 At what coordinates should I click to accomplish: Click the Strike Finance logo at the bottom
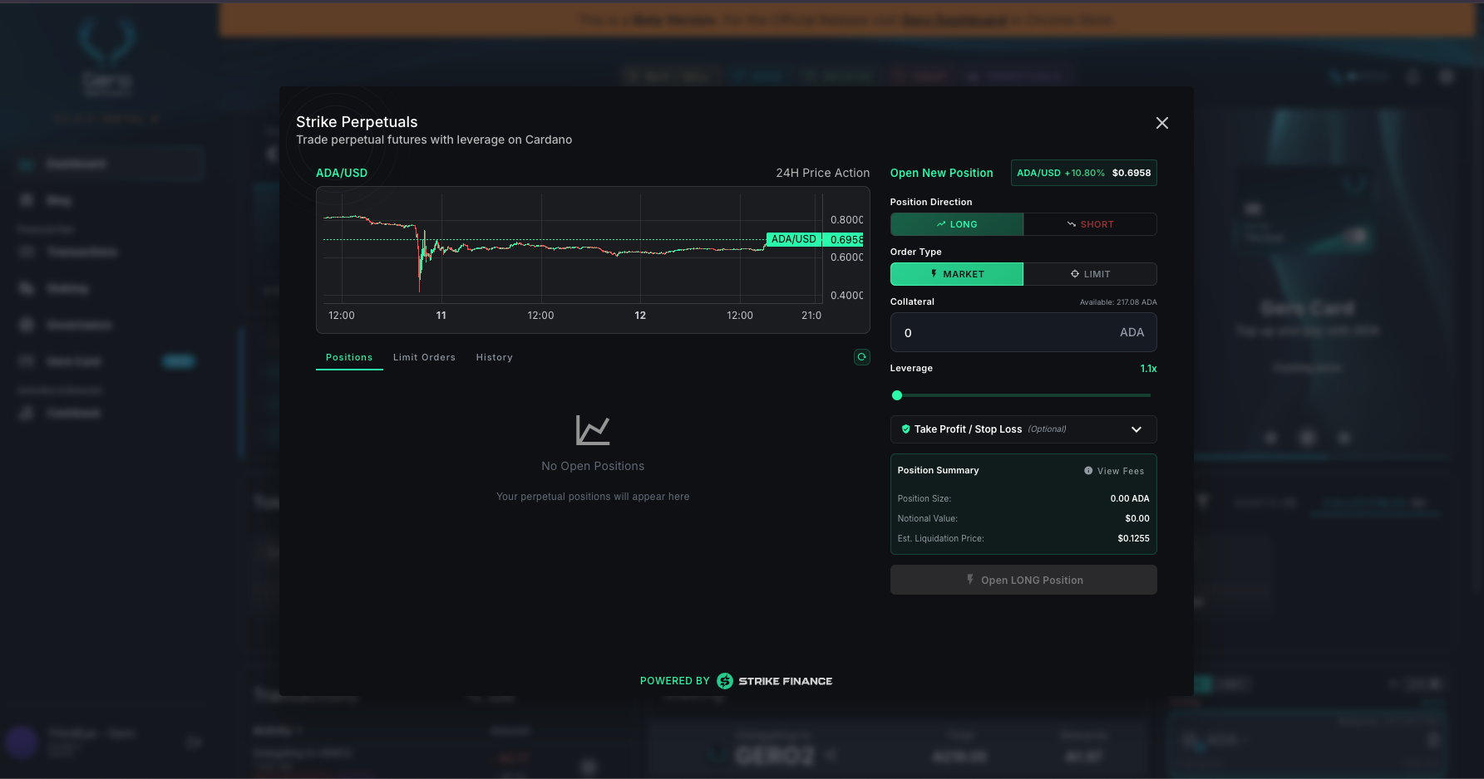[724, 680]
